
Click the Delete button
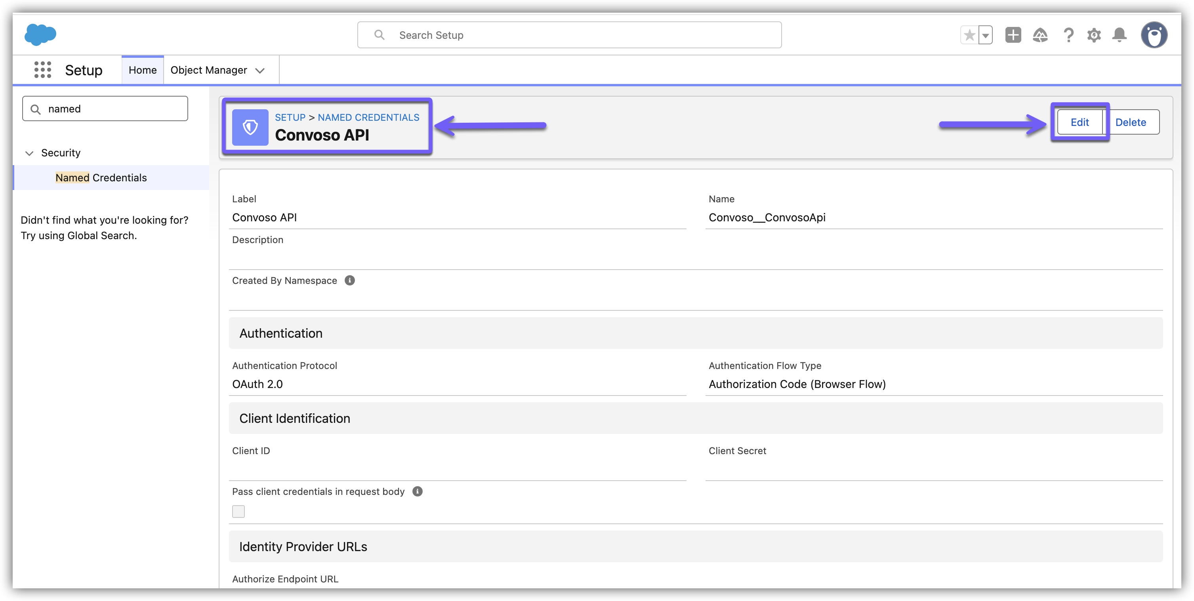(1131, 122)
